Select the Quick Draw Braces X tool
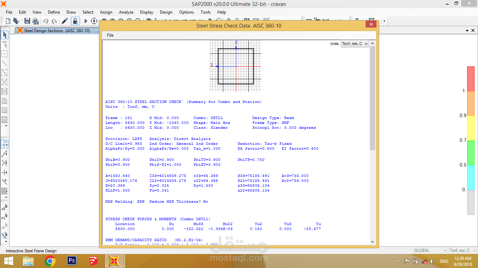The image size is (478, 268). [5, 82]
